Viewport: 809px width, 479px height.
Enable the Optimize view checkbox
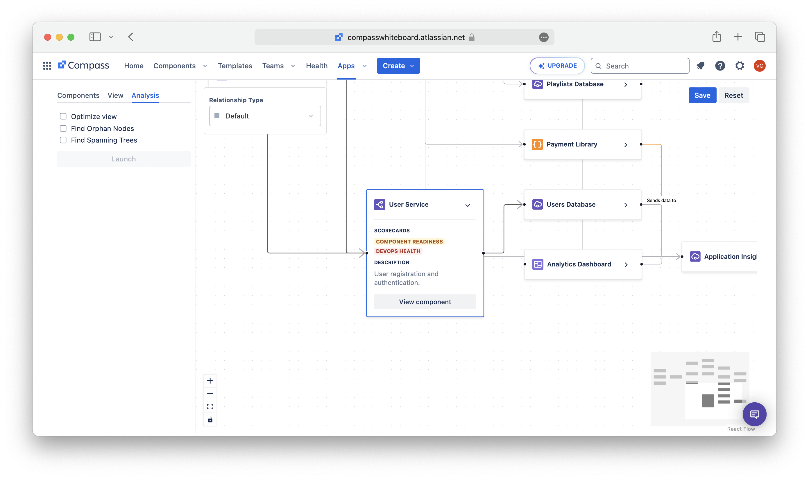click(x=63, y=116)
